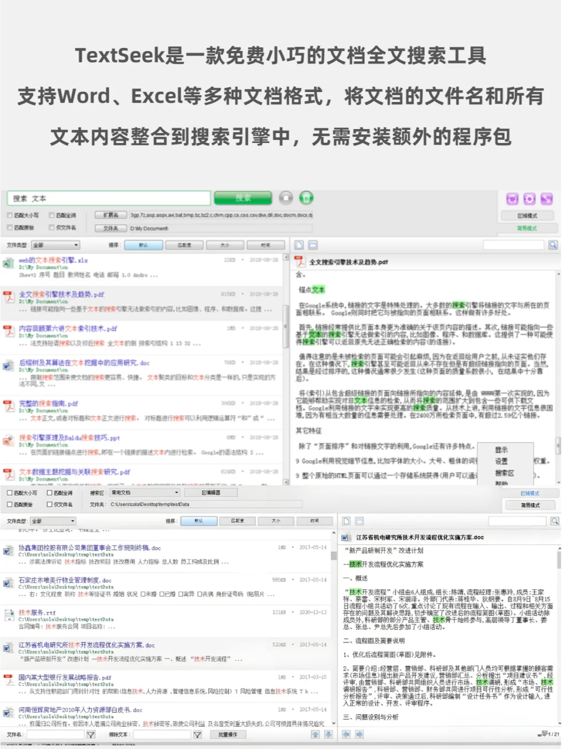Open the purple settings gear icon
The height and width of the screenshot is (749, 562).
tap(528, 199)
